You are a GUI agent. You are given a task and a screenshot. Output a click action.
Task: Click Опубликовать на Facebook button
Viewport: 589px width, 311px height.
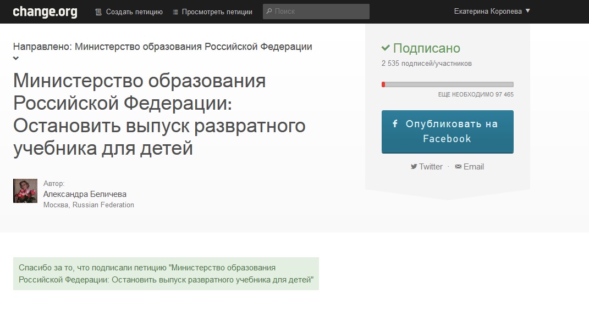(447, 132)
